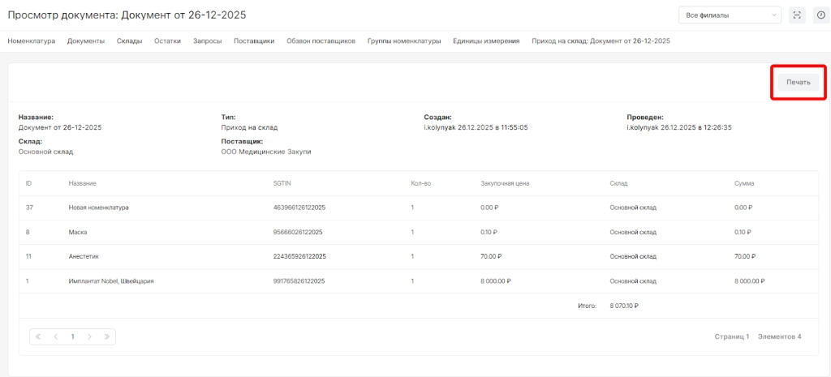Screen dimensions: 831x377
Task: Go to first page using double-left arrow
Action: point(38,336)
